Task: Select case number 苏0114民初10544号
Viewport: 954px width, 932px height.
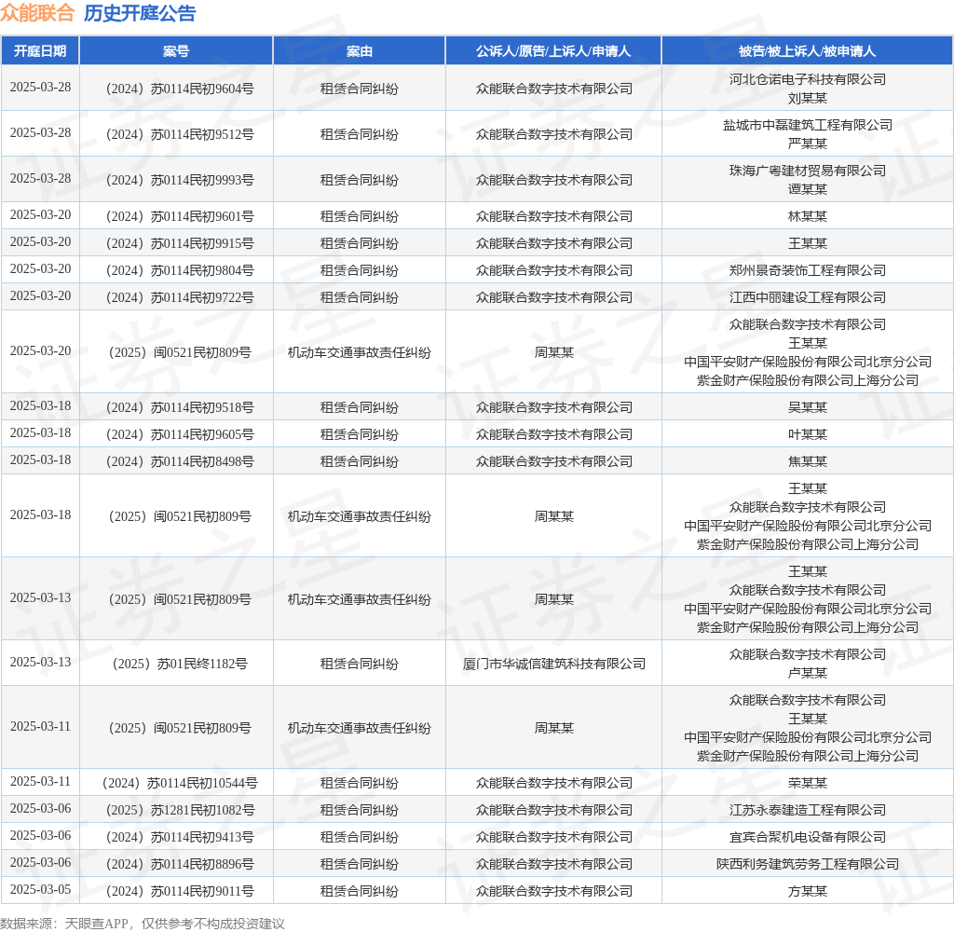Action: coord(180,784)
